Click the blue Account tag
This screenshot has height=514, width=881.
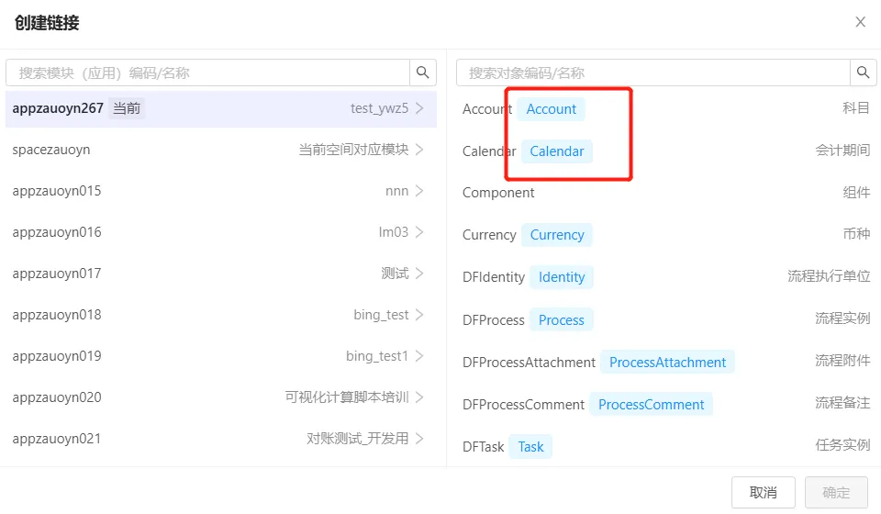coord(551,109)
